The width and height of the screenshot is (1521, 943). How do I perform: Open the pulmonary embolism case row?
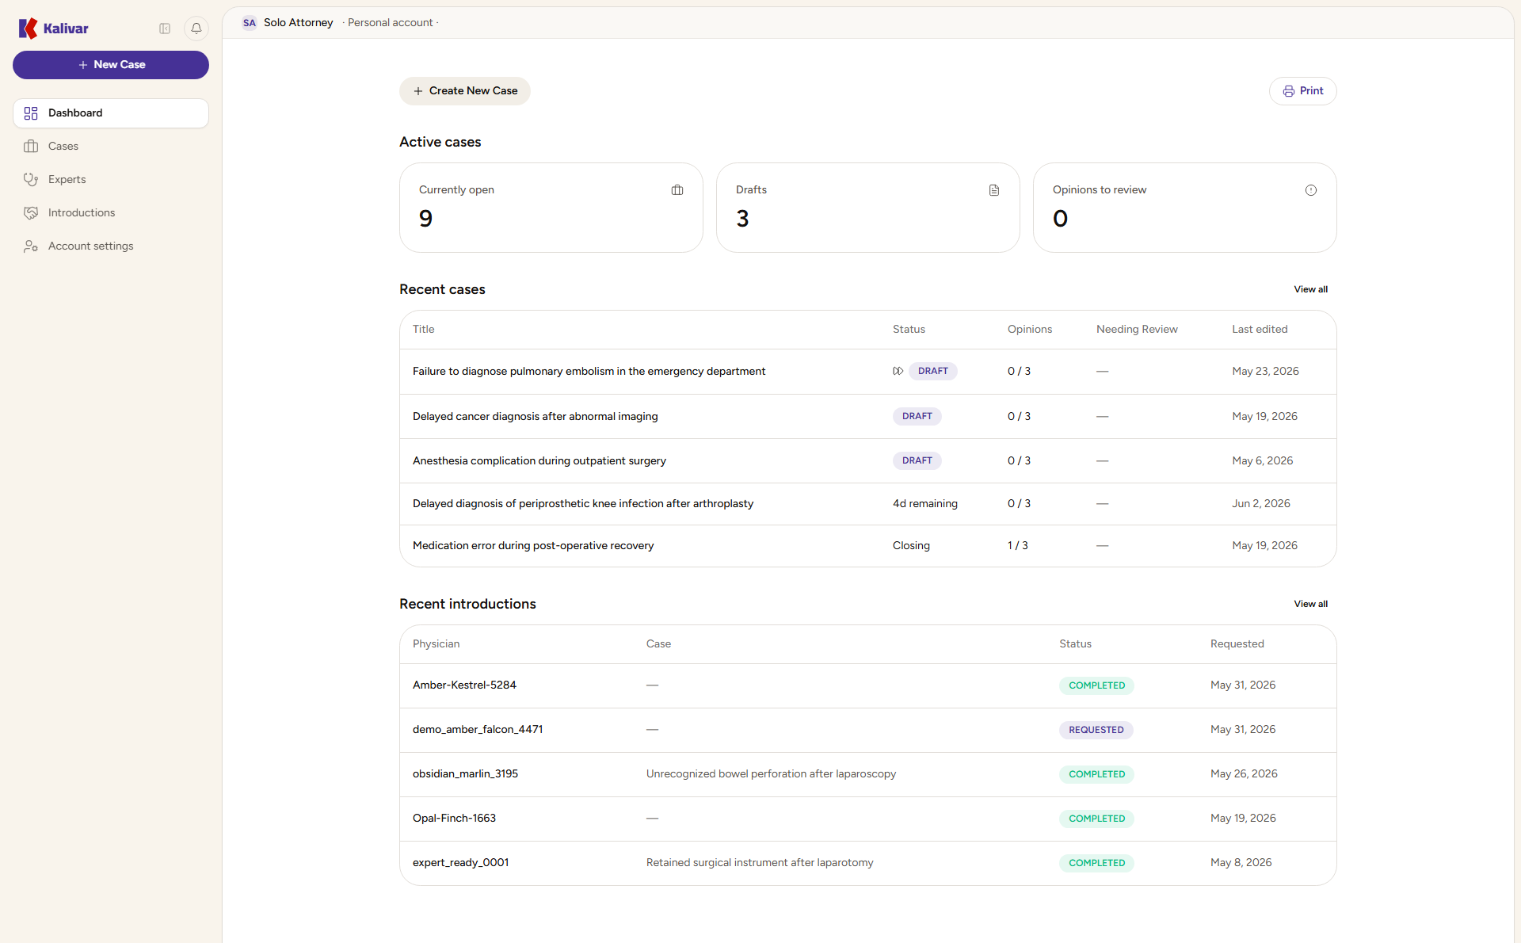click(868, 372)
